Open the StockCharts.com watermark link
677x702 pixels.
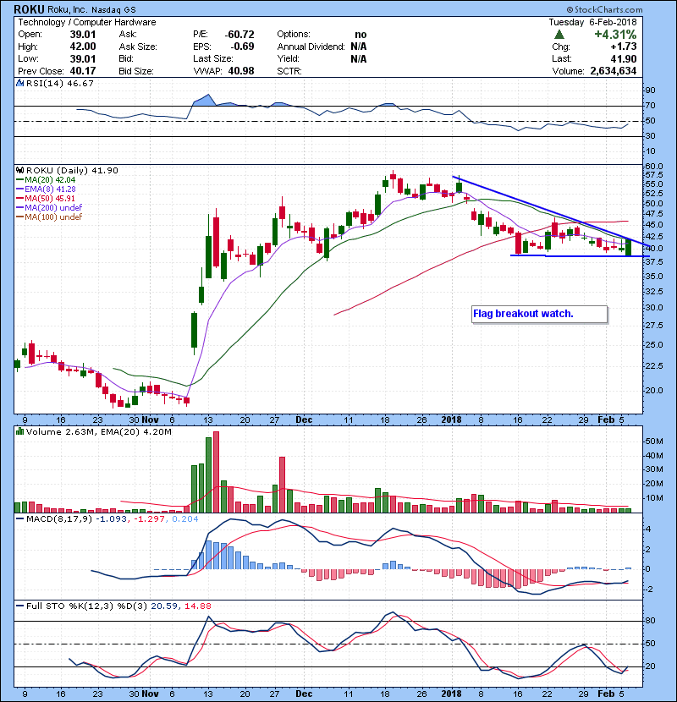[x=608, y=9]
